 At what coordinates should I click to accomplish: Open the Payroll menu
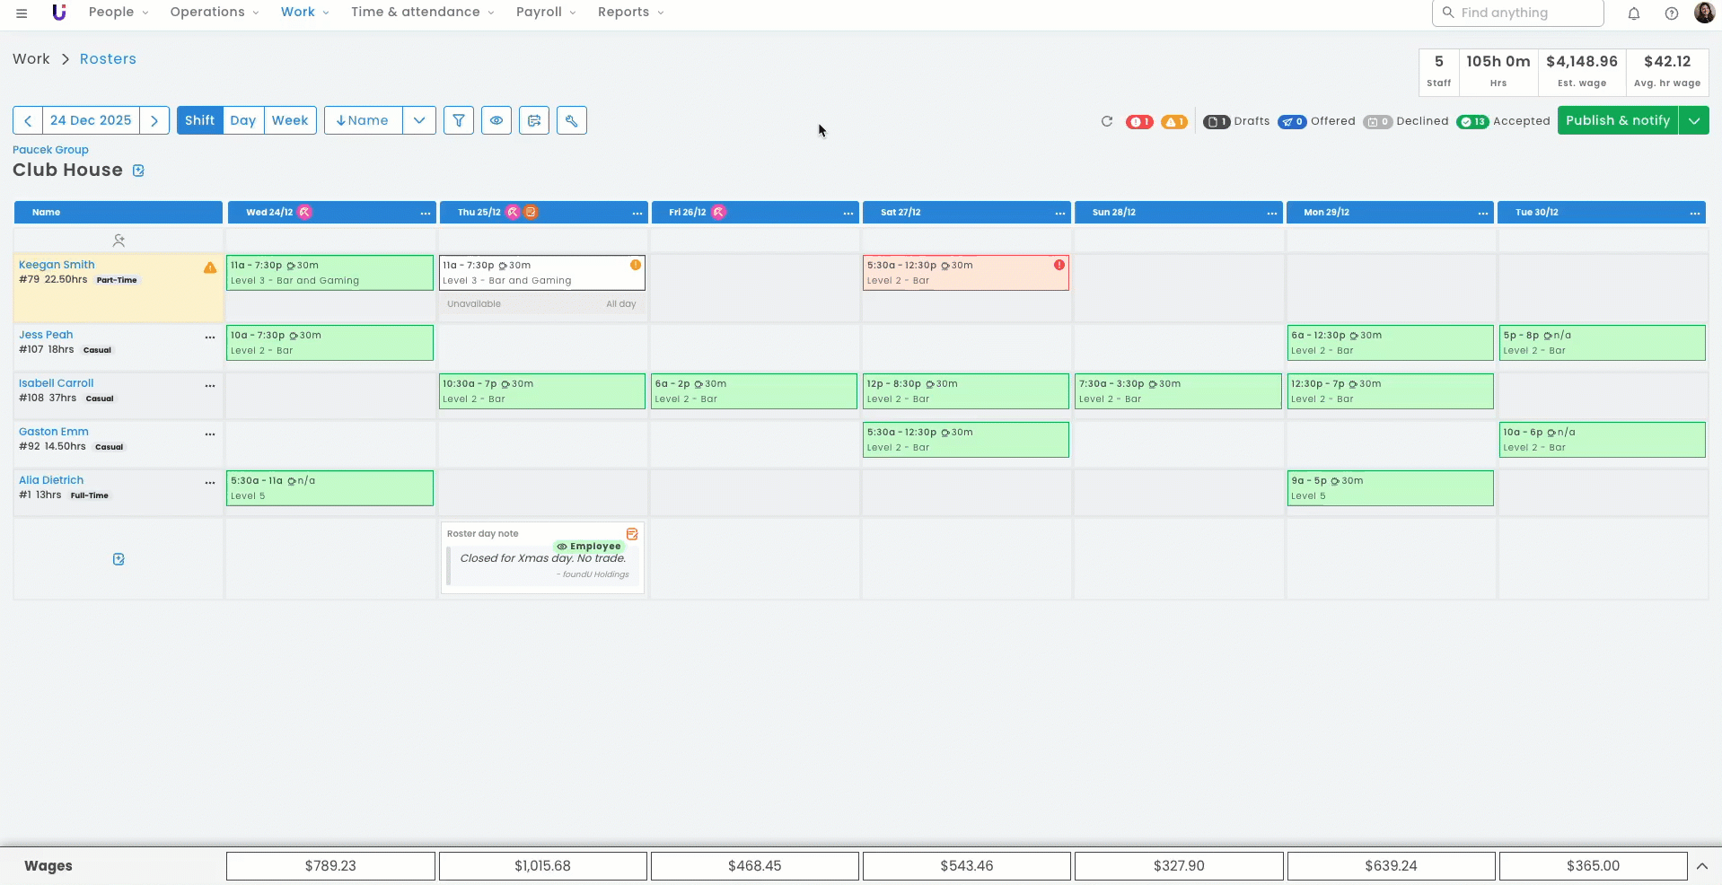(545, 12)
